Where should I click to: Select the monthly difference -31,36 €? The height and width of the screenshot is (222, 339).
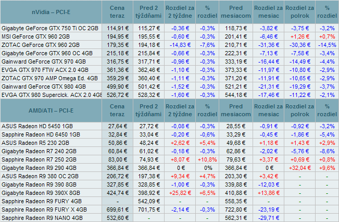click(x=269, y=45)
